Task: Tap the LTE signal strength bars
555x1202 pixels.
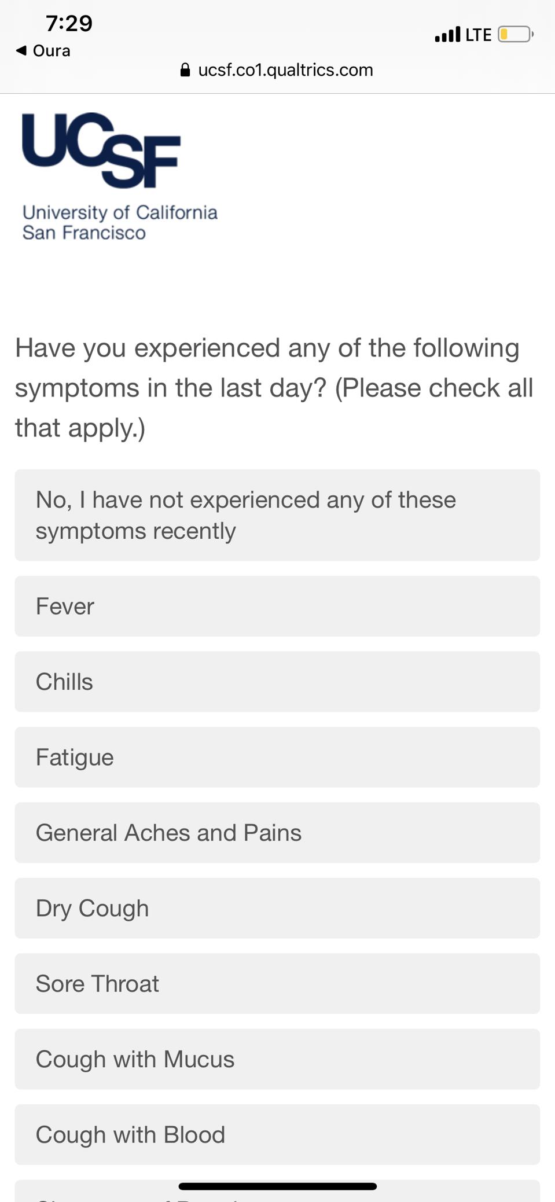Action: tap(447, 34)
